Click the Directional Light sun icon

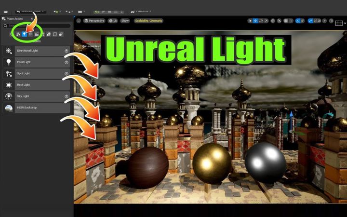9,51
